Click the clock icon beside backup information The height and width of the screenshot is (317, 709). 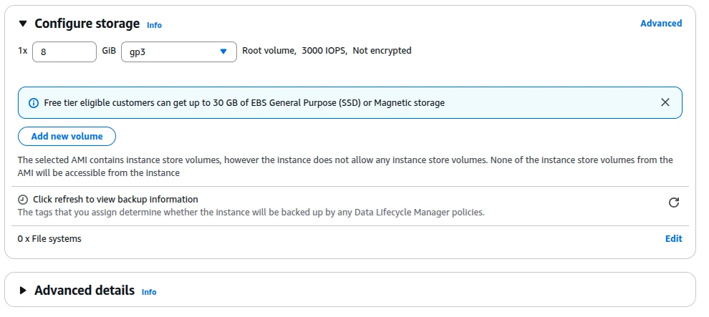click(23, 200)
